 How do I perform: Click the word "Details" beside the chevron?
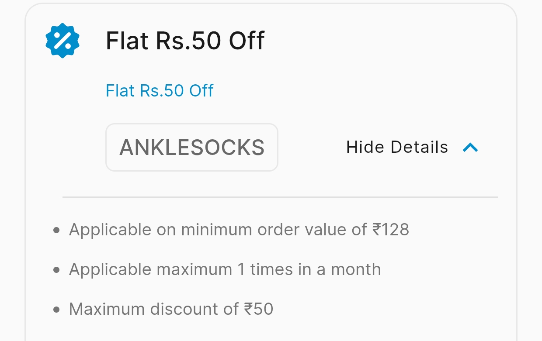(x=420, y=148)
